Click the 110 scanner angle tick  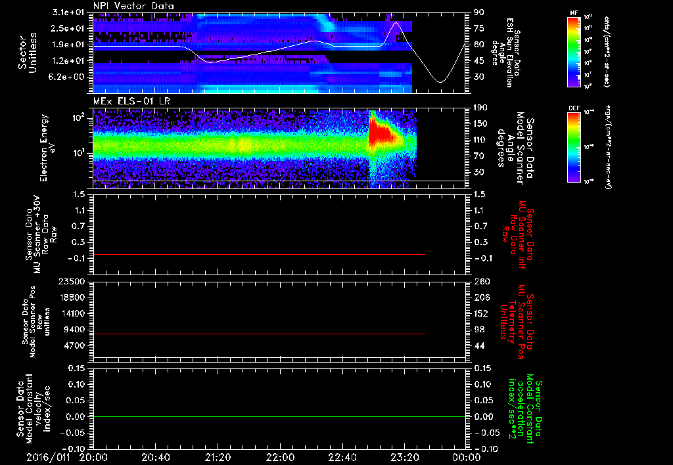tap(480, 140)
